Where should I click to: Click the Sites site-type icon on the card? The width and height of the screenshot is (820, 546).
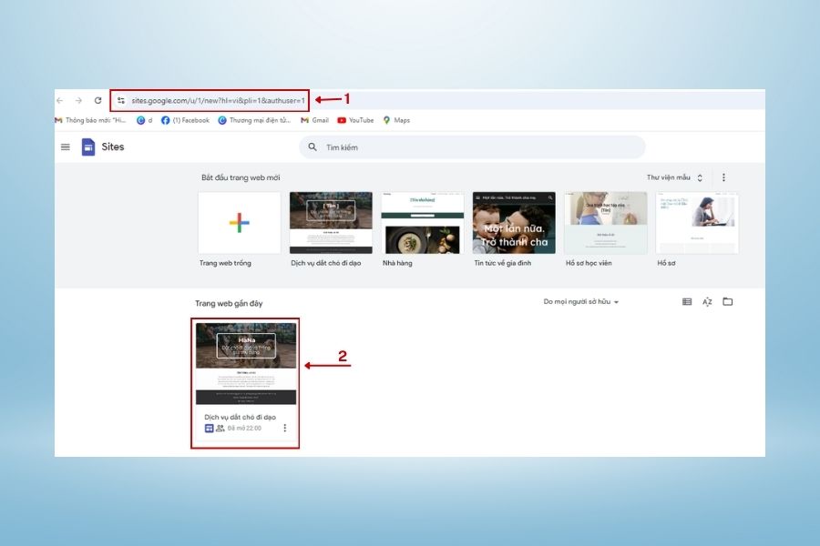coord(208,428)
